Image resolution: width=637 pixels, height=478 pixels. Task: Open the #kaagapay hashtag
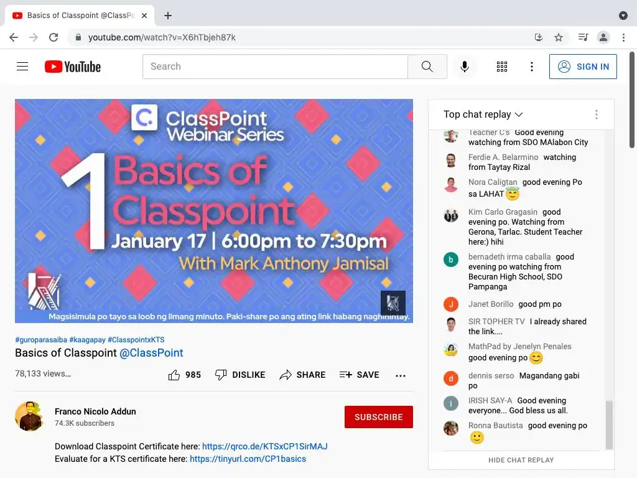(87, 339)
